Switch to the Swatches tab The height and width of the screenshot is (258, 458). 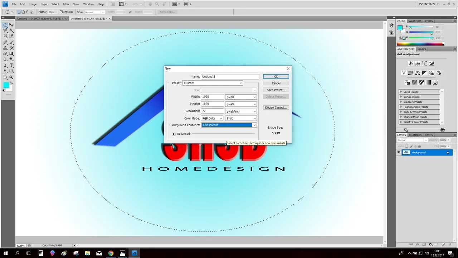[x=415, y=21]
